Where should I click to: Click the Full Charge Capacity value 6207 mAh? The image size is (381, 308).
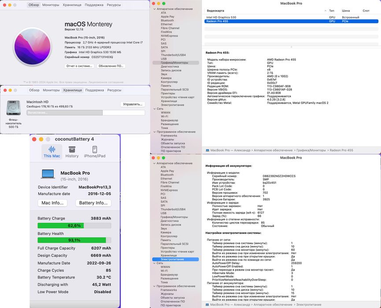click(101, 248)
